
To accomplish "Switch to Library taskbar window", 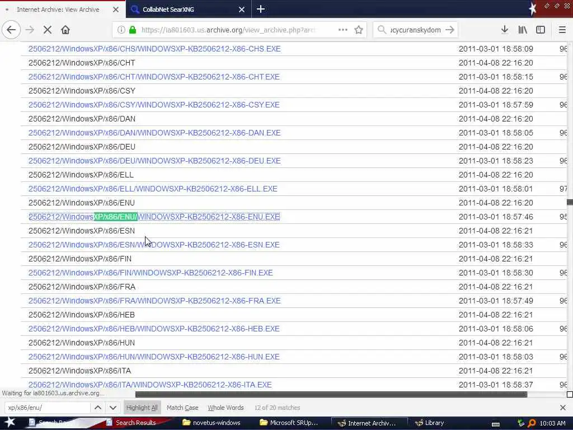I will click(429, 423).
